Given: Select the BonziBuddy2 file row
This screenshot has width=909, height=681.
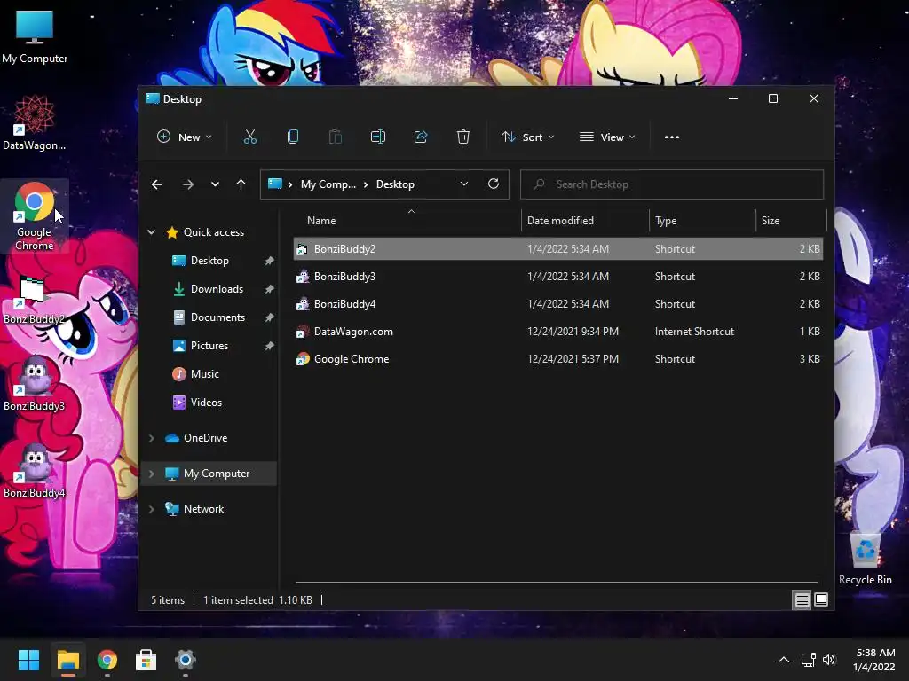Looking at the screenshot, I should click(x=558, y=249).
